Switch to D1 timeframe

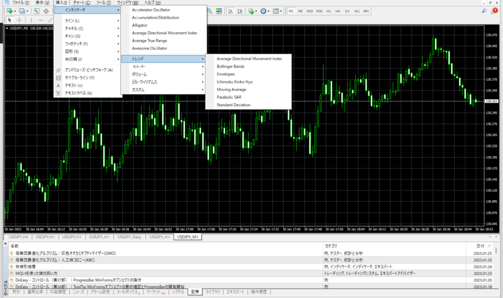click(x=347, y=11)
